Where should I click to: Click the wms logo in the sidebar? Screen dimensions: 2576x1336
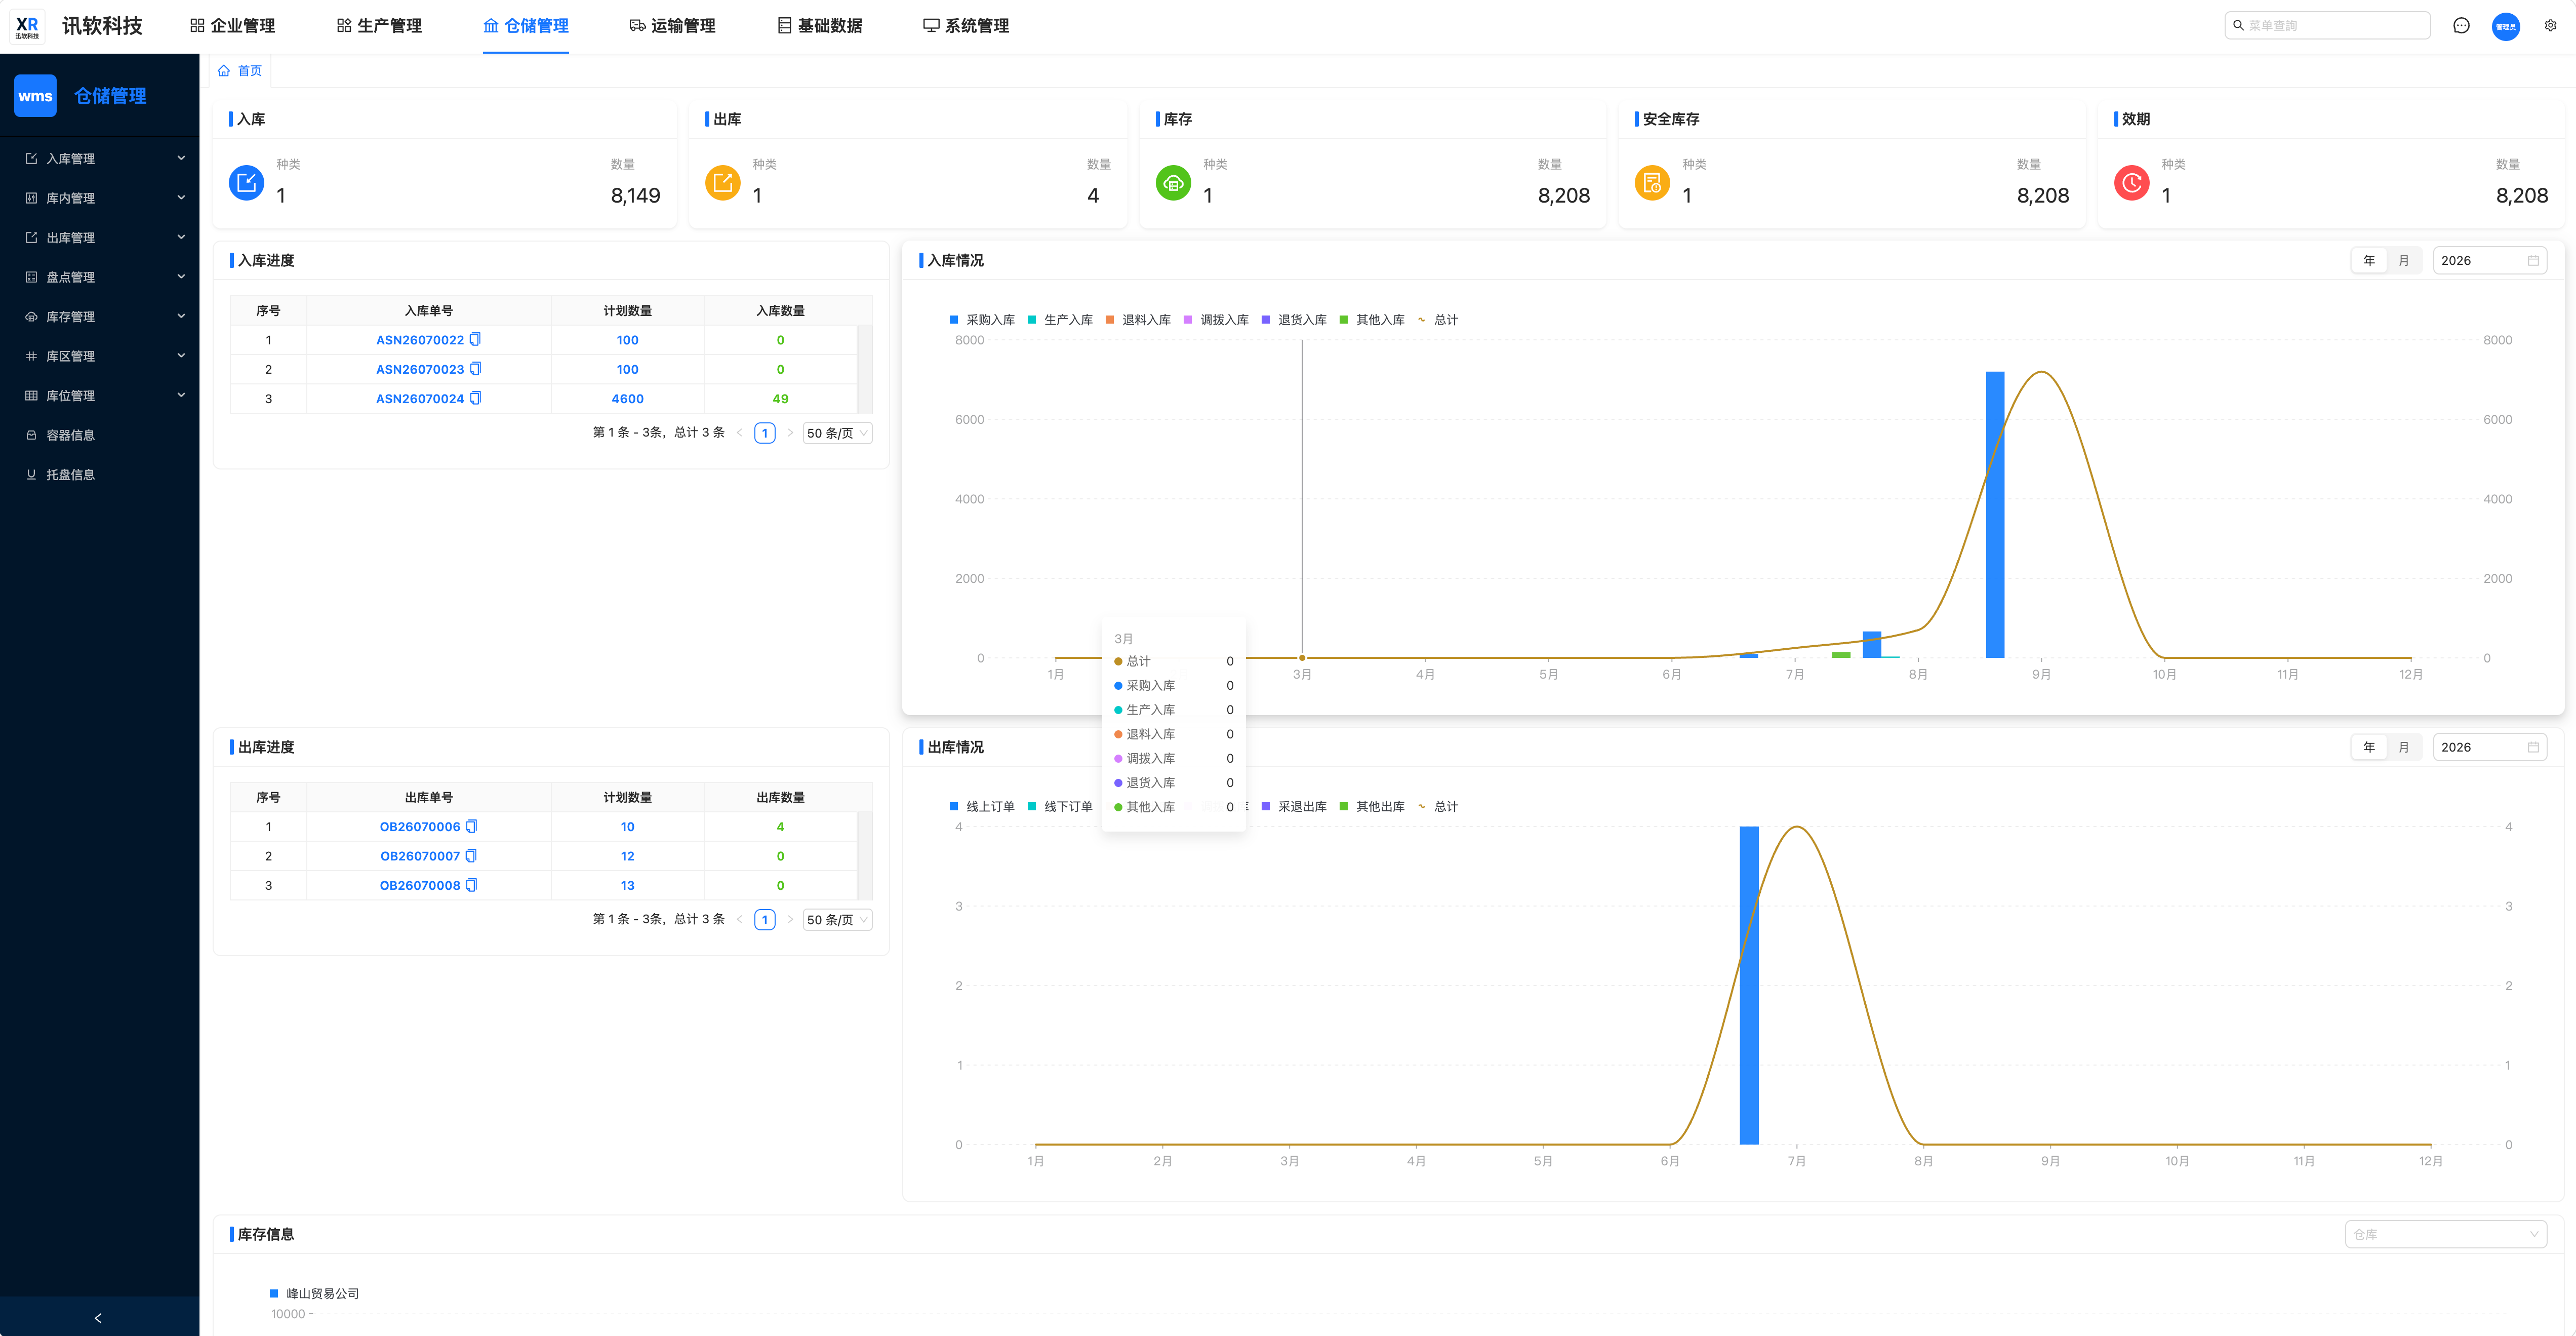pyautogui.click(x=35, y=96)
